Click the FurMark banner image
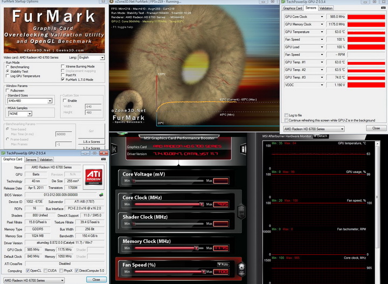Image resolution: width=388 pixels, height=284 pixels. click(54, 30)
